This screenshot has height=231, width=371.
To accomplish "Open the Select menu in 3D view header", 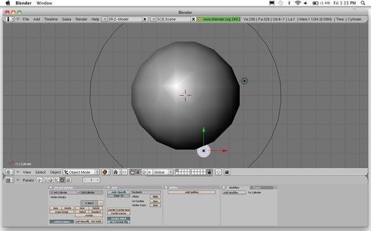I will click(41, 172).
